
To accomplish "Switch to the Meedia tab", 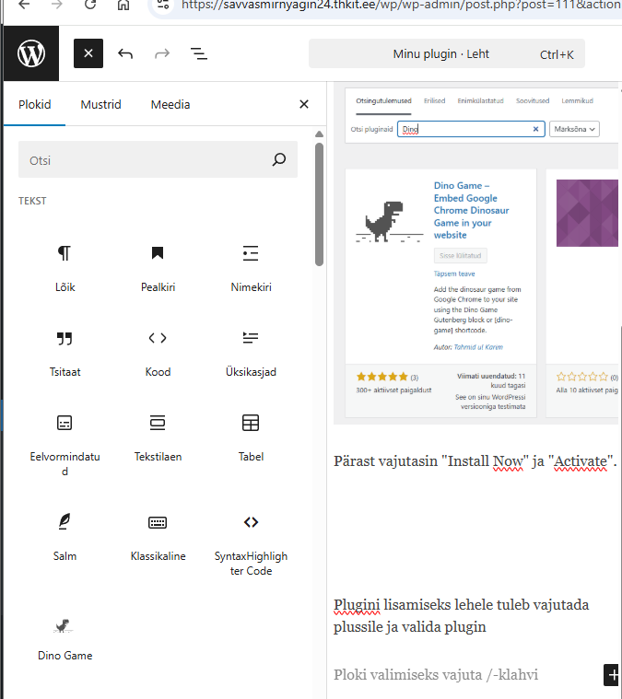I will [170, 105].
